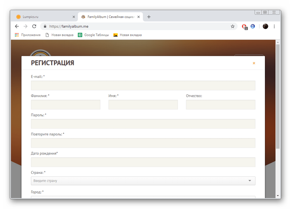This screenshot has width=291, height=209.
Task: Click the browser forward arrow
Action: click(x=25, y=26)
